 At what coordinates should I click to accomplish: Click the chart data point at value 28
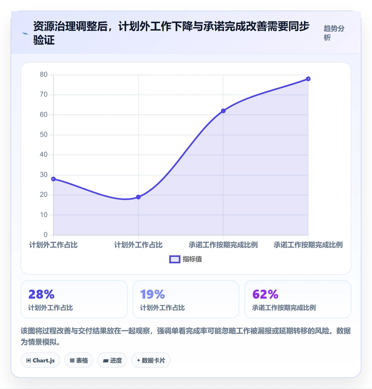click(x=53, y=179)
